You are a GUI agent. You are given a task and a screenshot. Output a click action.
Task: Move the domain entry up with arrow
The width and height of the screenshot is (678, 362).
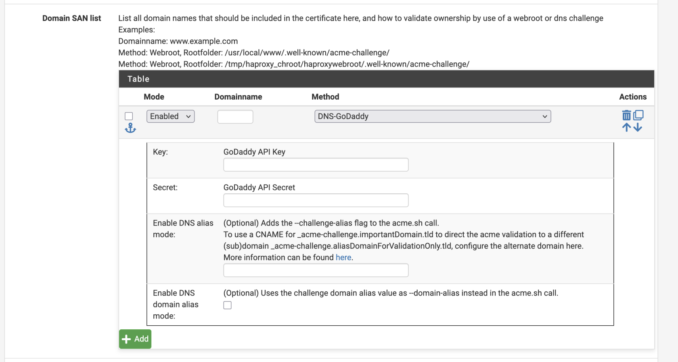626,128
